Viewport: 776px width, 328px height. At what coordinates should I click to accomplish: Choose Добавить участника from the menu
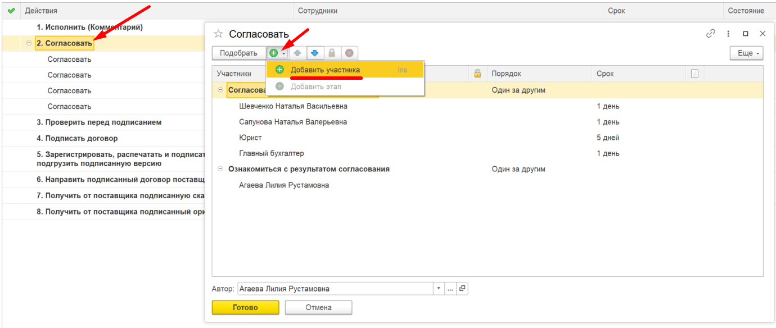[345, 70]
